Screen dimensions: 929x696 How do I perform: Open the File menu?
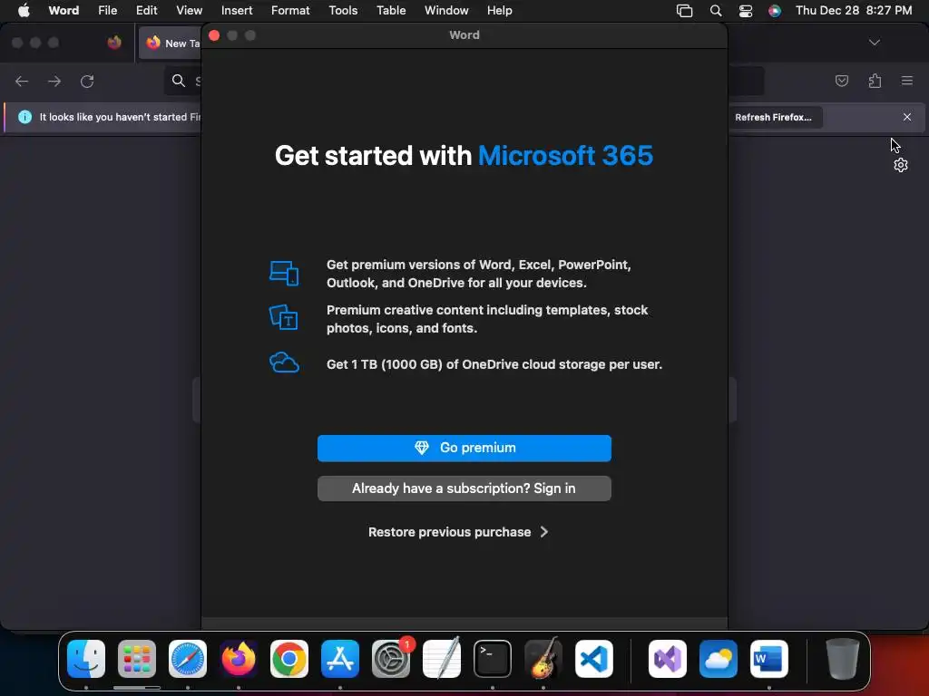pos(108,11)
